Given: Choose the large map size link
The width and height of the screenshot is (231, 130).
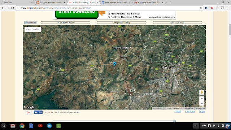Looking at the screenshot, I should click(202, 112).
